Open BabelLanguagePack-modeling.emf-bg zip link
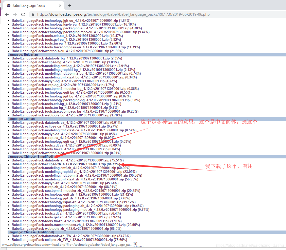 click(70, 66)
